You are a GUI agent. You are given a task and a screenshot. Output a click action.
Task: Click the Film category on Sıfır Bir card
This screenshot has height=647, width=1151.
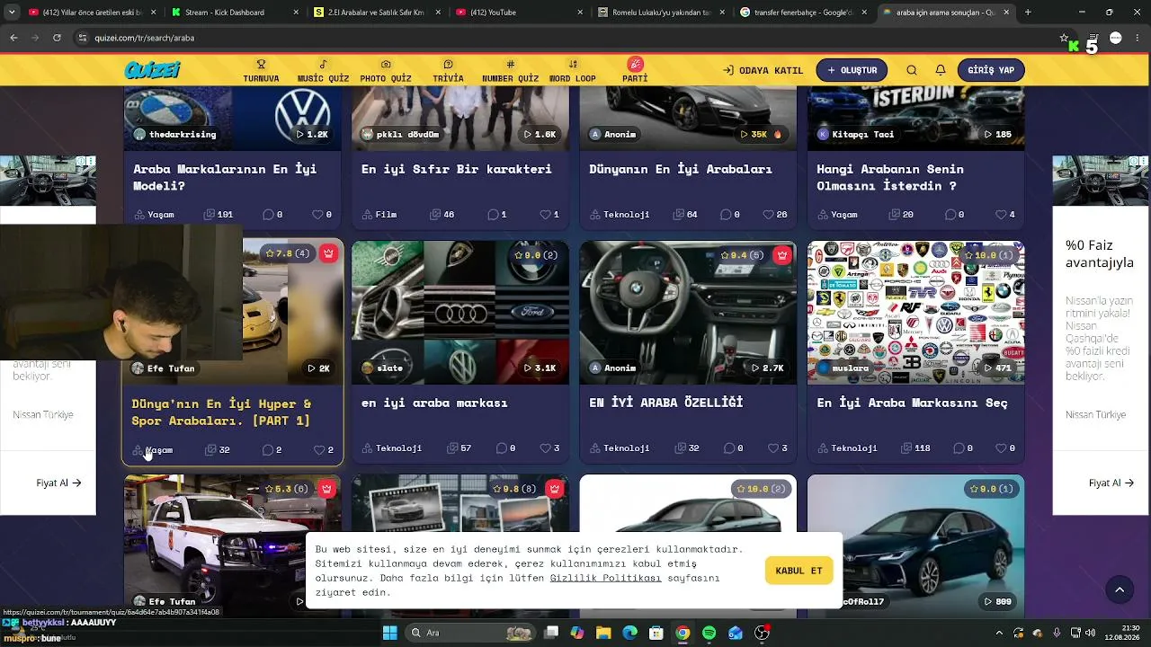379,215
